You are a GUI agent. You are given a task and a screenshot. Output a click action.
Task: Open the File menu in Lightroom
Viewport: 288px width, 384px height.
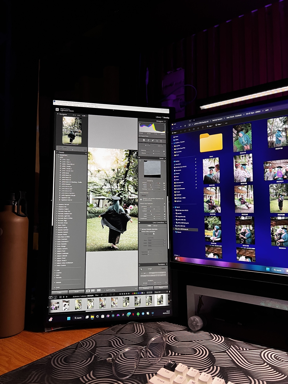tap(55, 104)
